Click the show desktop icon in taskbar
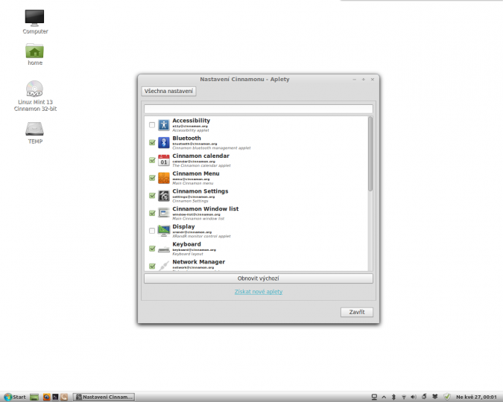 tap(34, 398)
